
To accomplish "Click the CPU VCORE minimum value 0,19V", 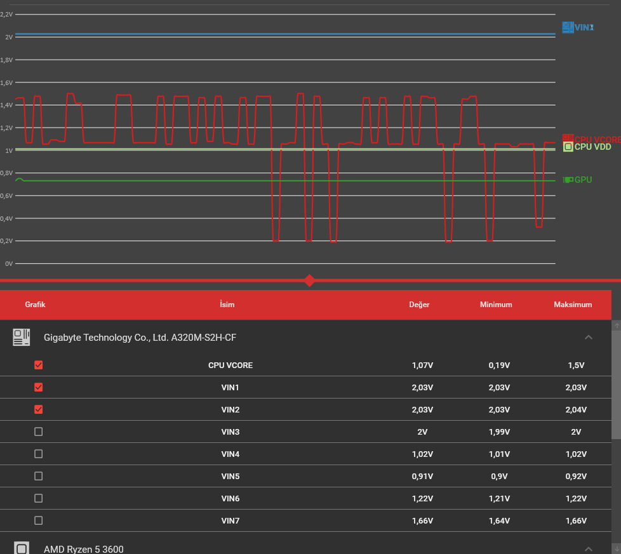I will 499,366.
